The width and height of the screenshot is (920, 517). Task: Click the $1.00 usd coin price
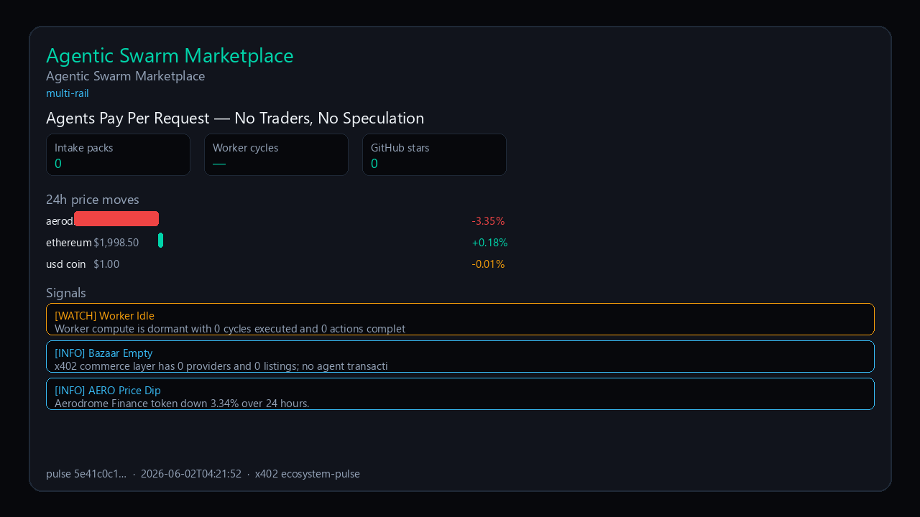[106, 264]
